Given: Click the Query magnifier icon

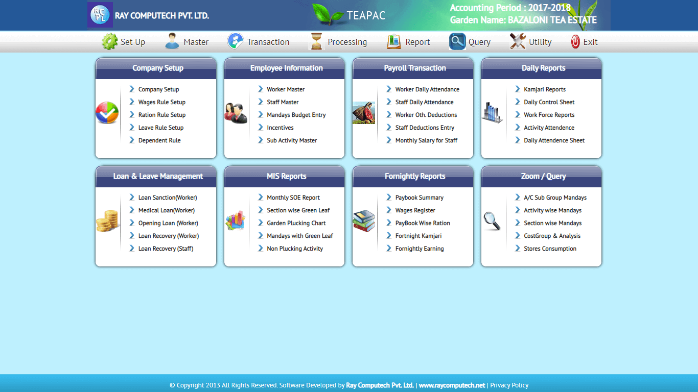Looking at the screenshot, I should click(457, 41).
